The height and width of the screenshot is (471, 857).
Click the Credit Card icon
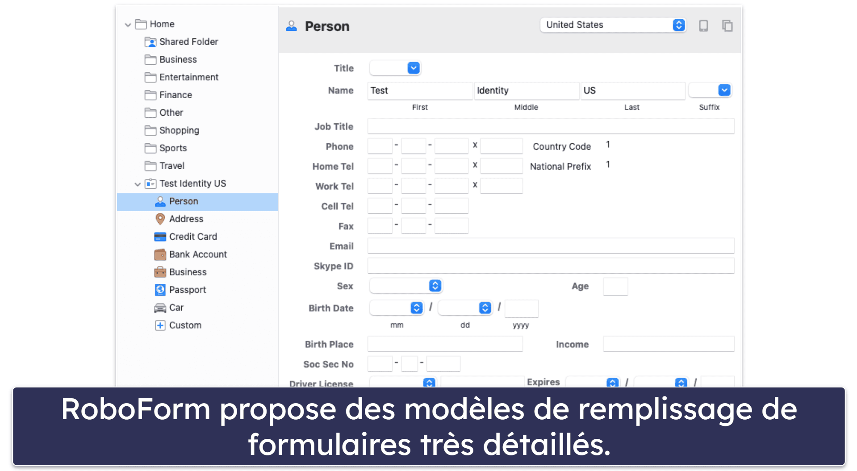click(x=160, y=237)
